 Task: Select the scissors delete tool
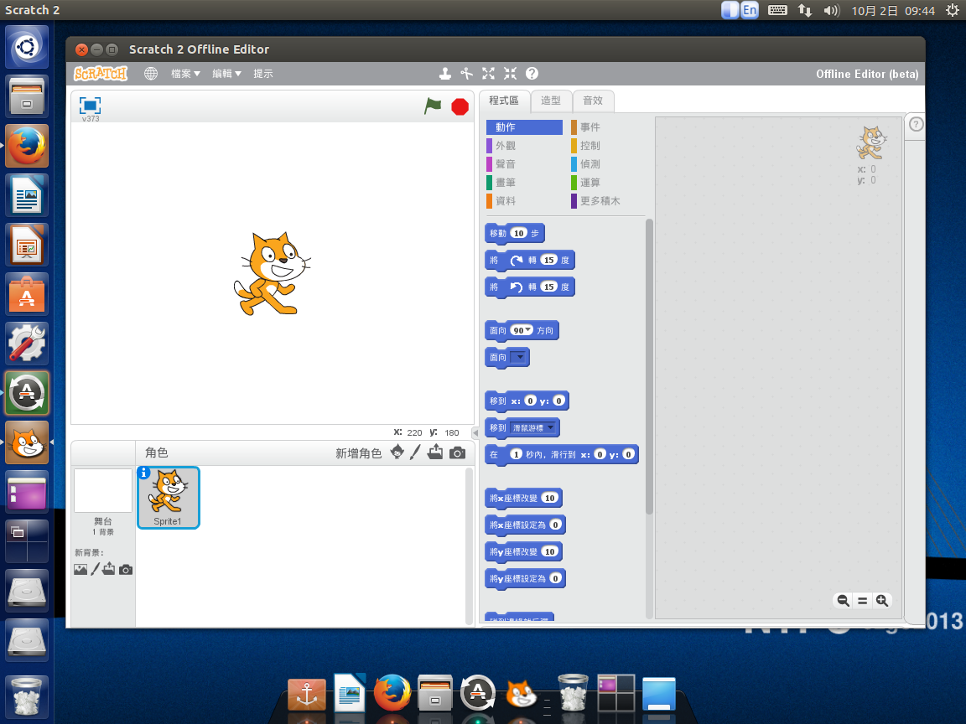click(467, 74)
